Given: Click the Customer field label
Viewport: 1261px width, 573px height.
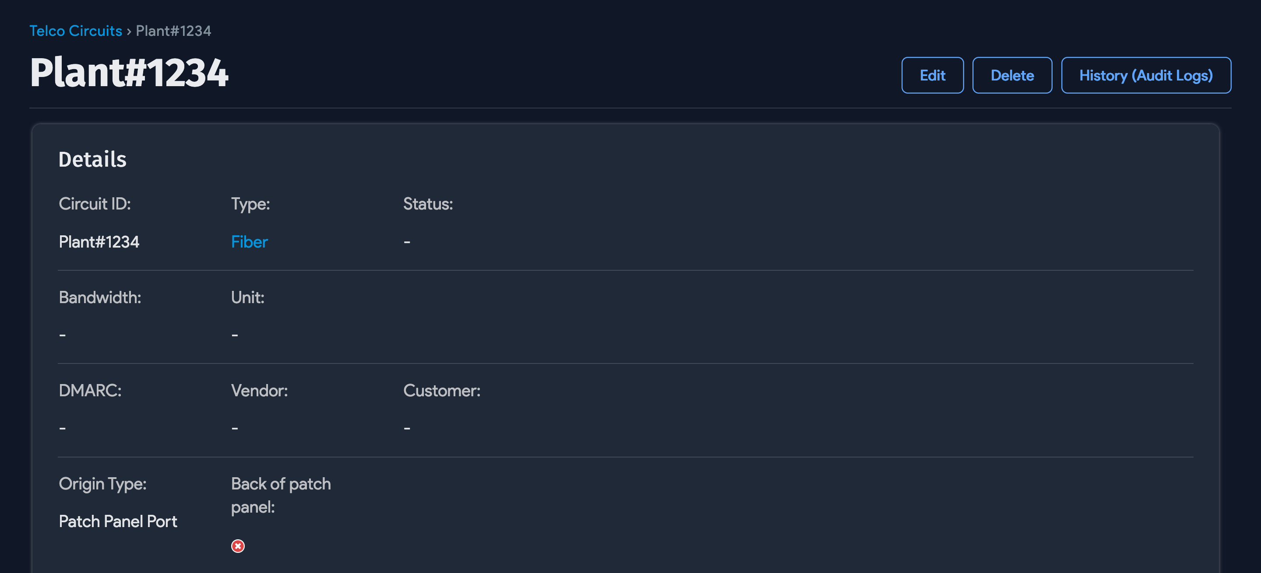Looking at the screenshot, I should [441, 390].
